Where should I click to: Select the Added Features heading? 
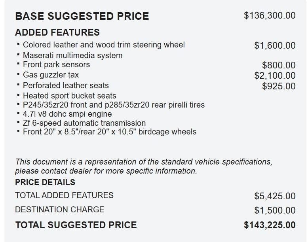(57, 32)
